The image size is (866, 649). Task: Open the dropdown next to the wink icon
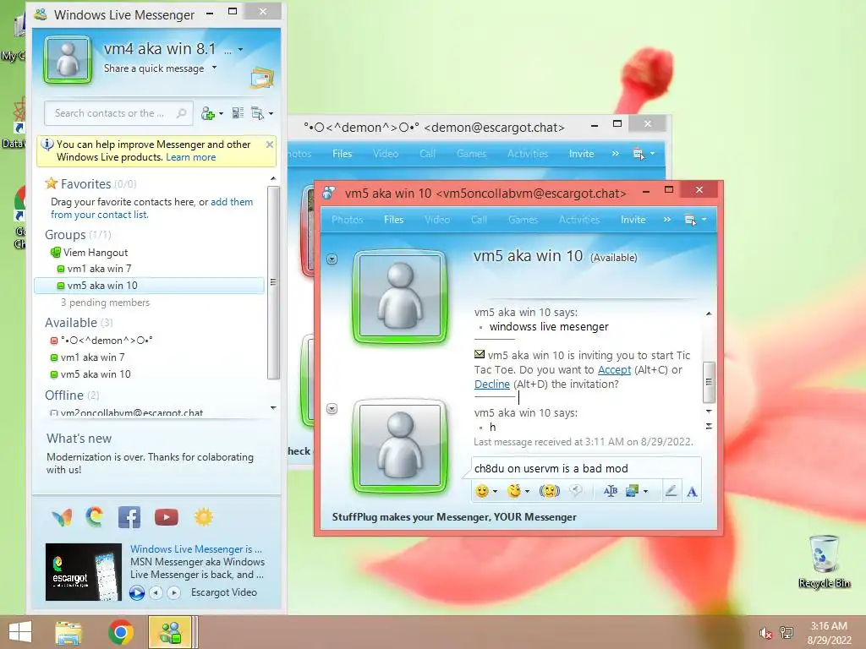[528, 491]
